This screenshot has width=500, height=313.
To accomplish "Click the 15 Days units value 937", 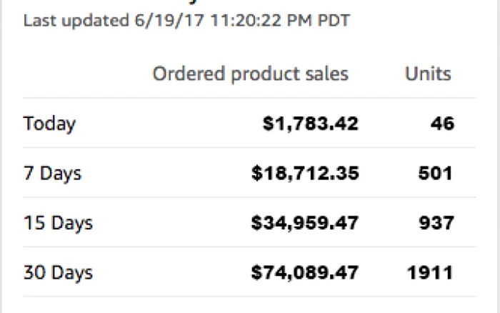I will tap(436, 223).
